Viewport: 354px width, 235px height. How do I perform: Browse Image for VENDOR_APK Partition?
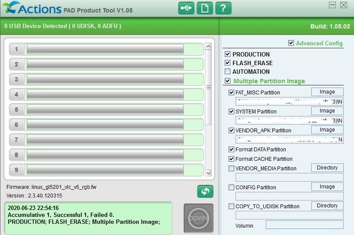click(327, 130)
